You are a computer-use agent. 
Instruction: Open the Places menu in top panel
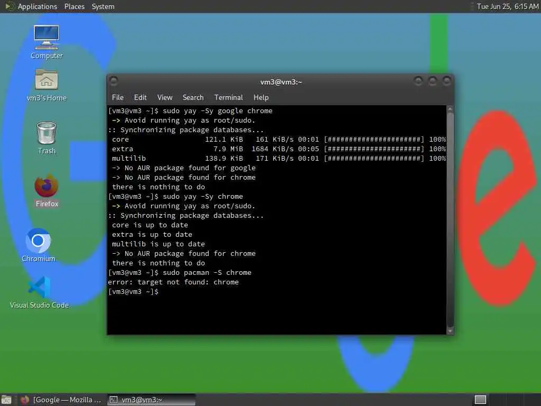point(74,6)
